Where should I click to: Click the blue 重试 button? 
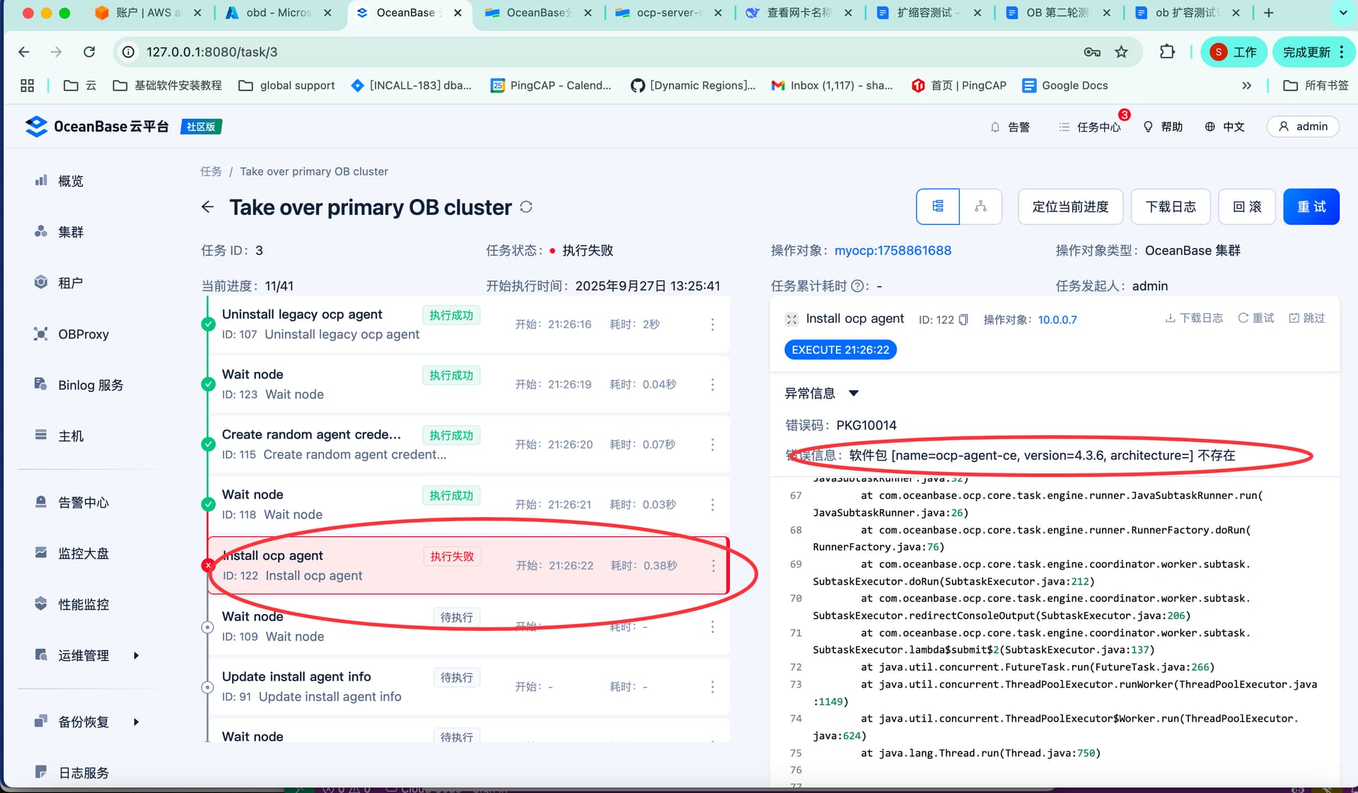point(1311,207)
